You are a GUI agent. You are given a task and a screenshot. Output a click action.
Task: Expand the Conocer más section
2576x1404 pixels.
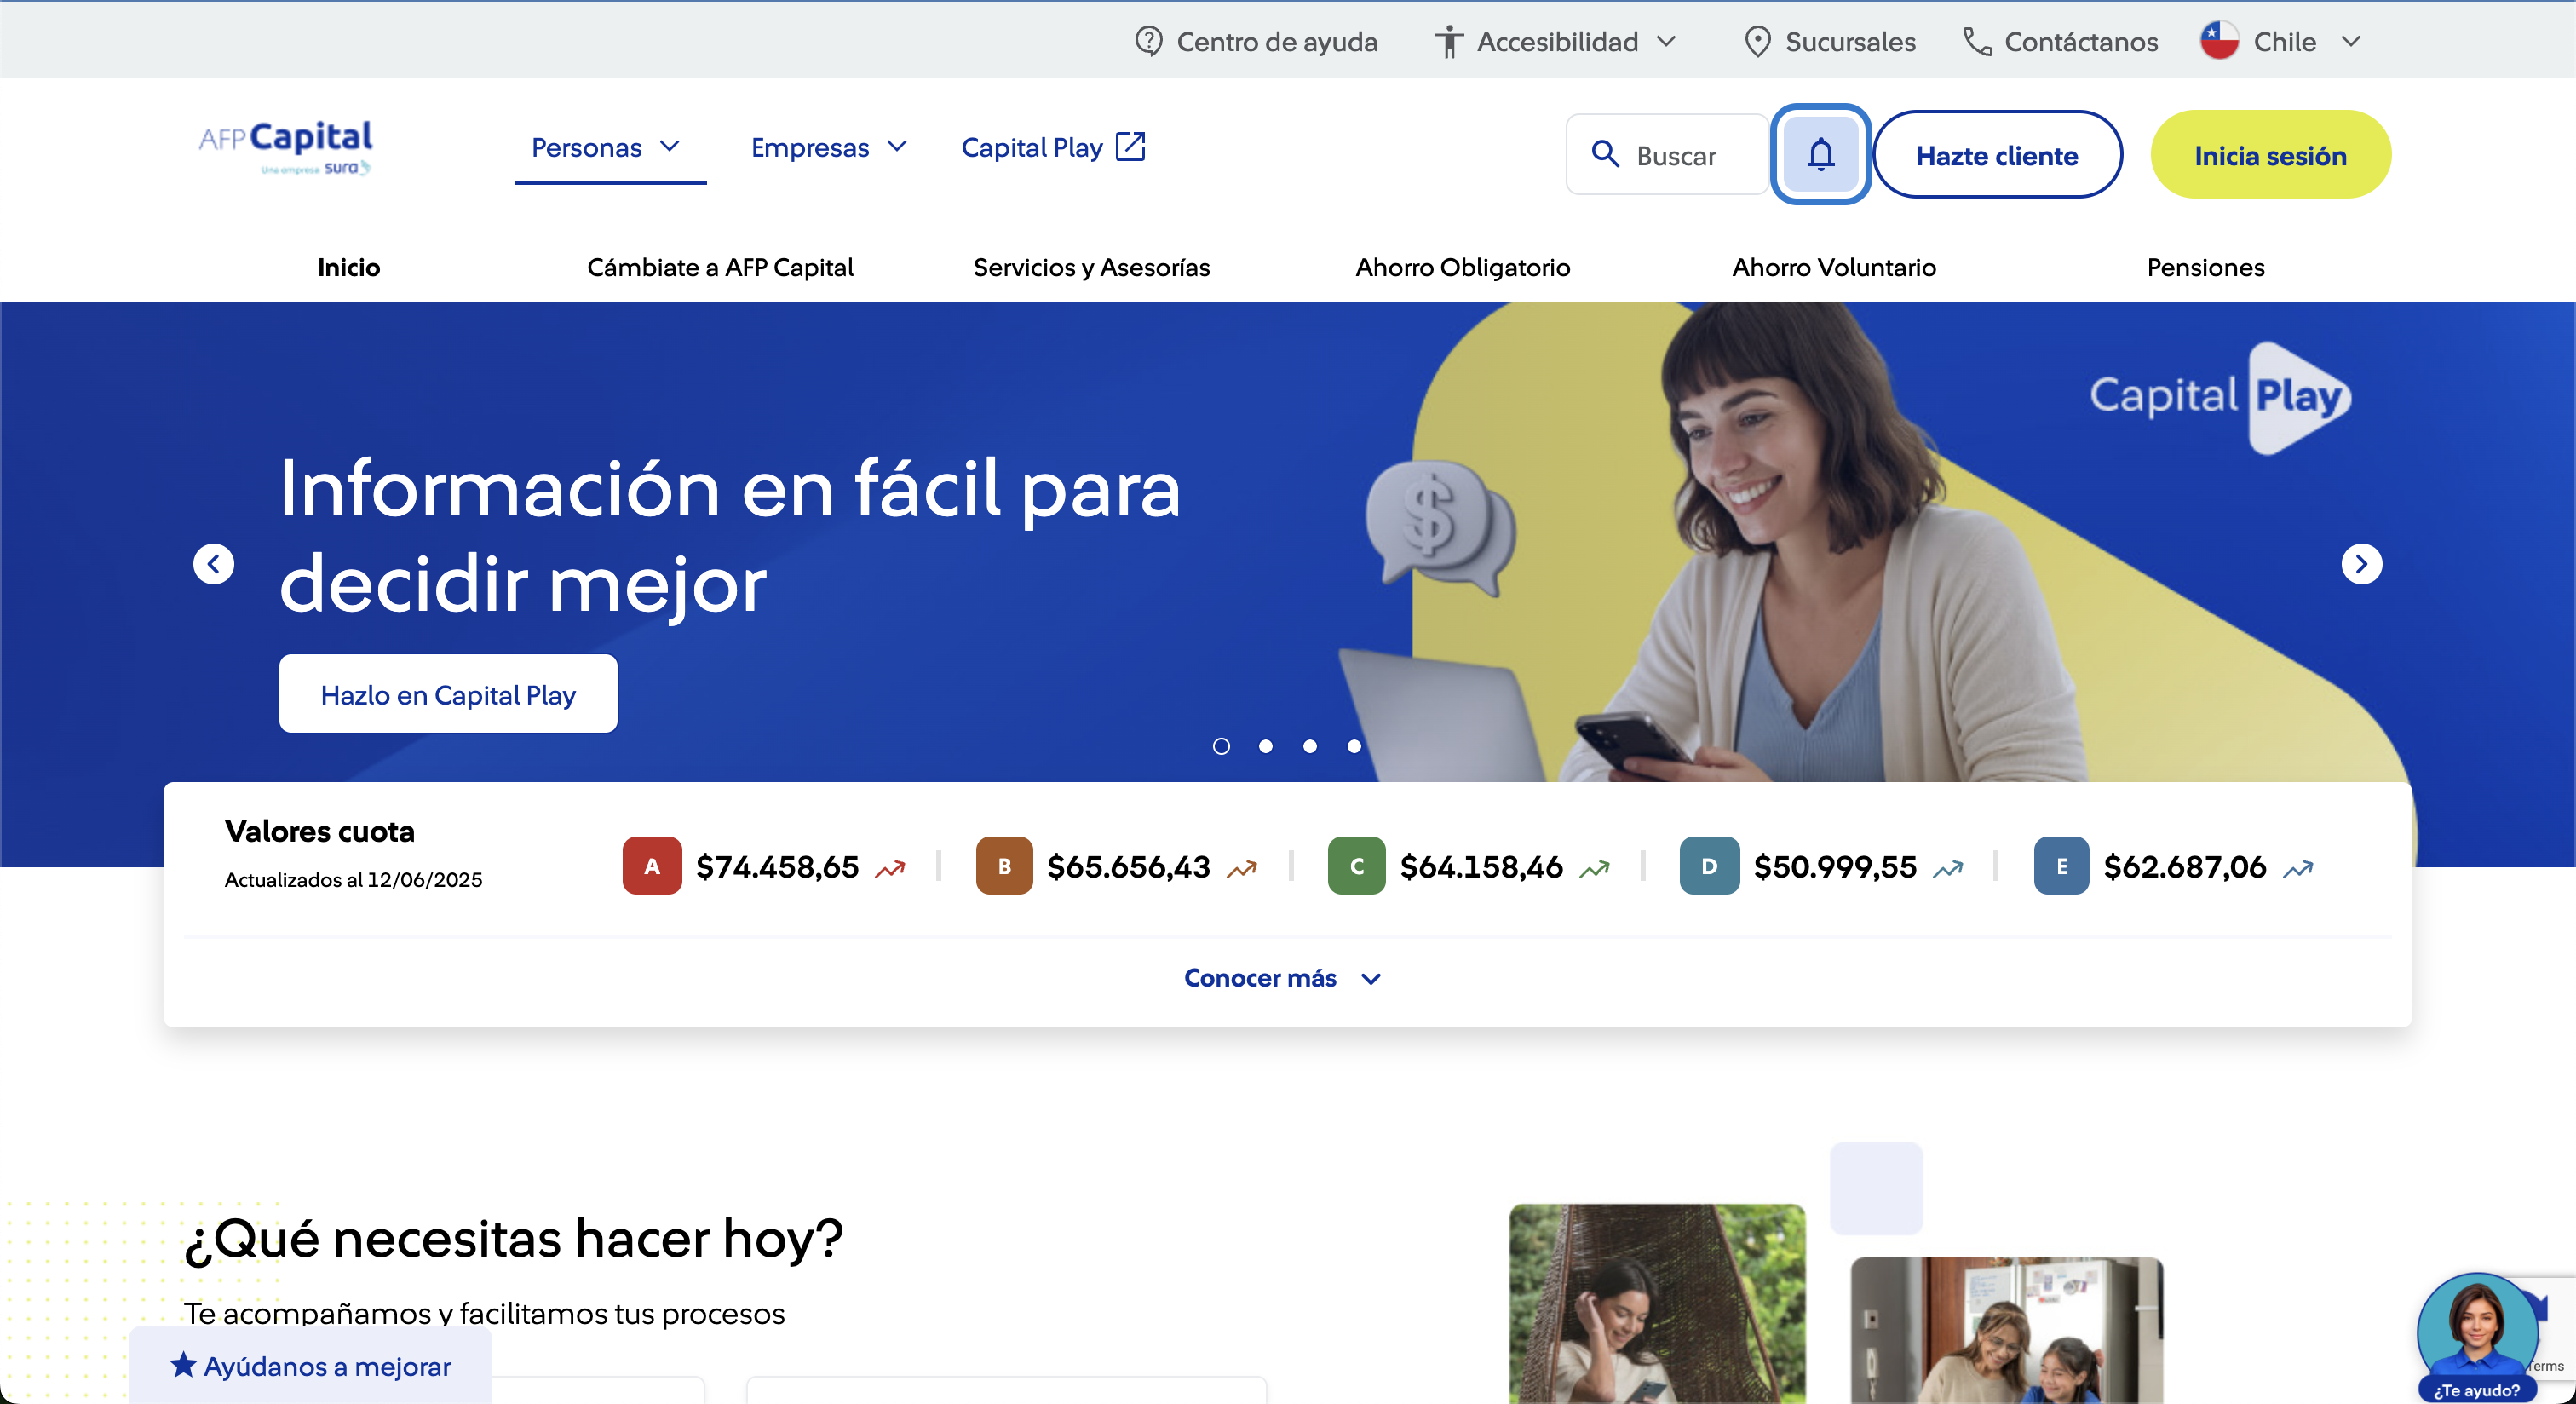coord(1283,978)
